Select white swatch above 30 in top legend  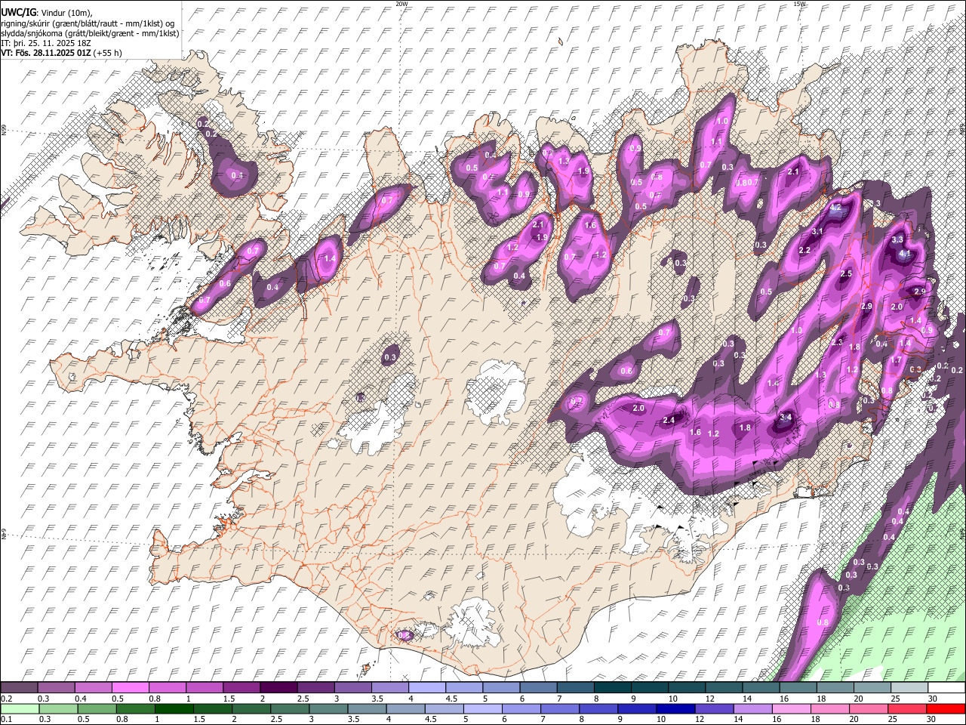pyautogui.click(x=946, y=688)
